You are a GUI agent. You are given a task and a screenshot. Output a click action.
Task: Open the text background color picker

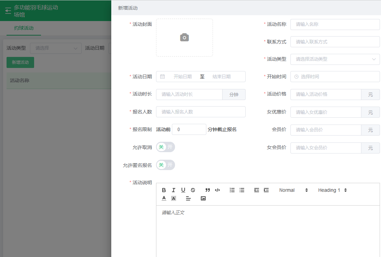click(174, 198)
